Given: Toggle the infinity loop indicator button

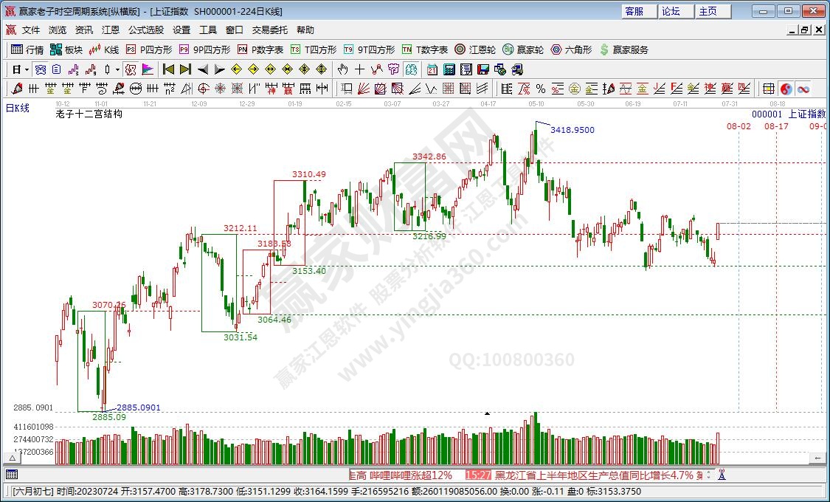Looking at the screenshot, I should (x=803, y=89).
